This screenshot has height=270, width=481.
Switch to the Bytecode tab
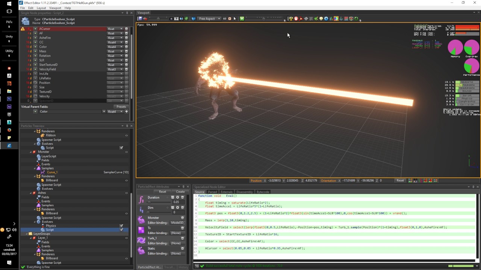263,192
